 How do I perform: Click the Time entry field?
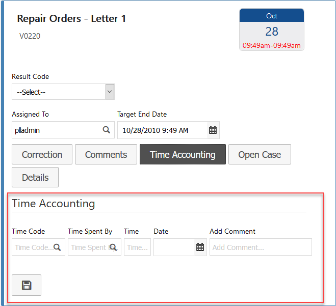point(137,247)
